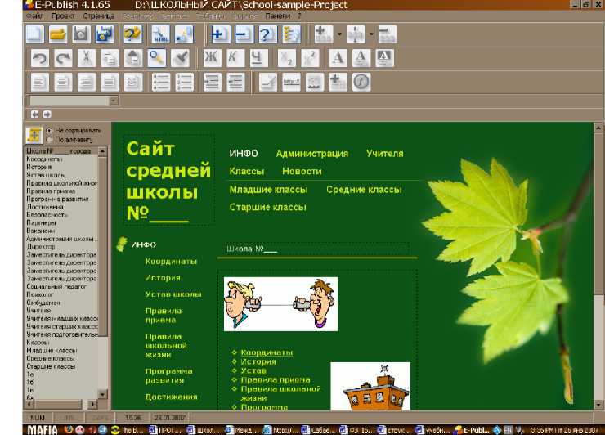Screen dimensions: 605x435
Task: Open the Панели menu
Action: tap(277, 16)
